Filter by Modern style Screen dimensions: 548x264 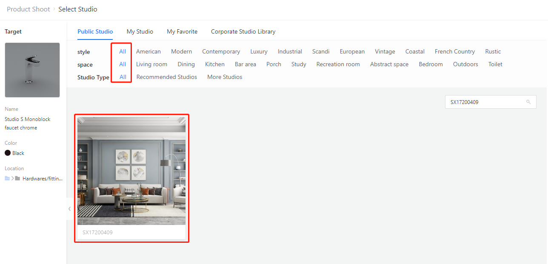click(182, 51)
